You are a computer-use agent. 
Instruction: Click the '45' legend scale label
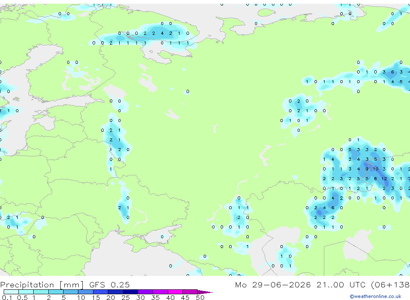[185, 298]
